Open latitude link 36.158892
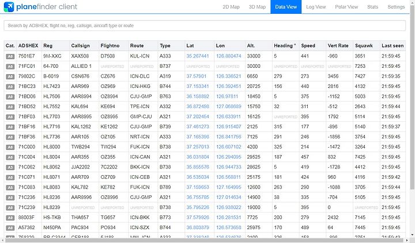 pyautogui.click(x=198, y=97)
